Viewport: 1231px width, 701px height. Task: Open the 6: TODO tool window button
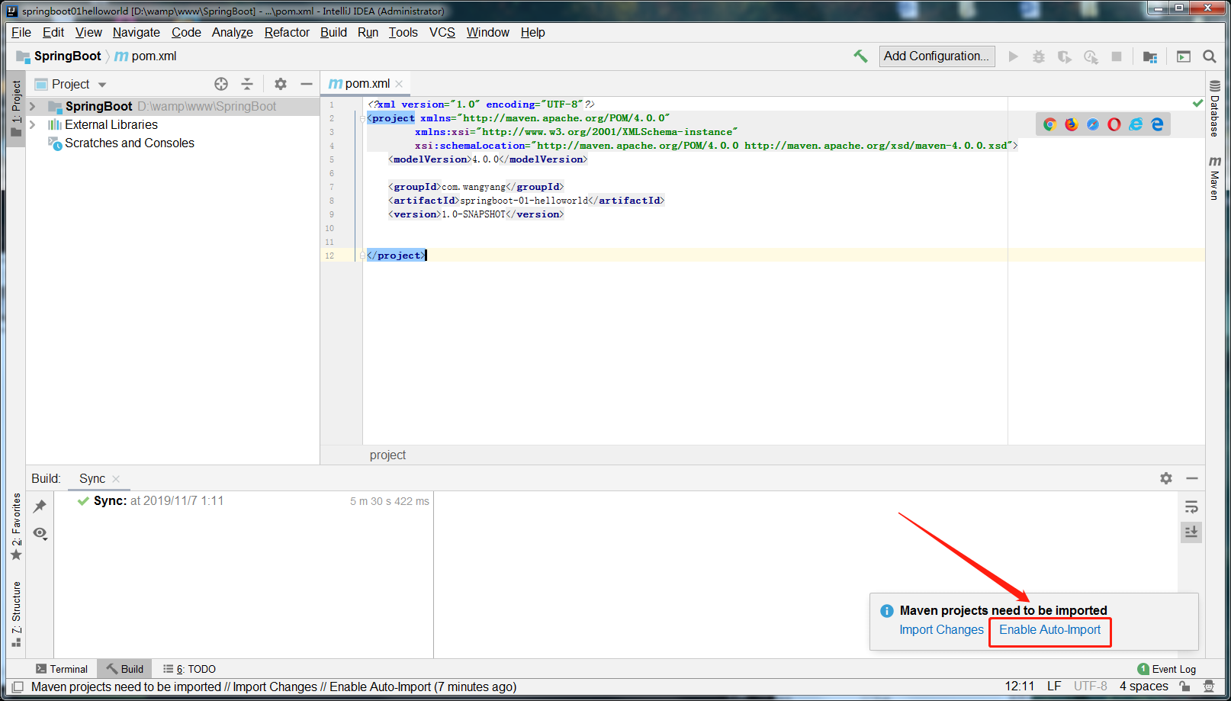tap(189, 669)
